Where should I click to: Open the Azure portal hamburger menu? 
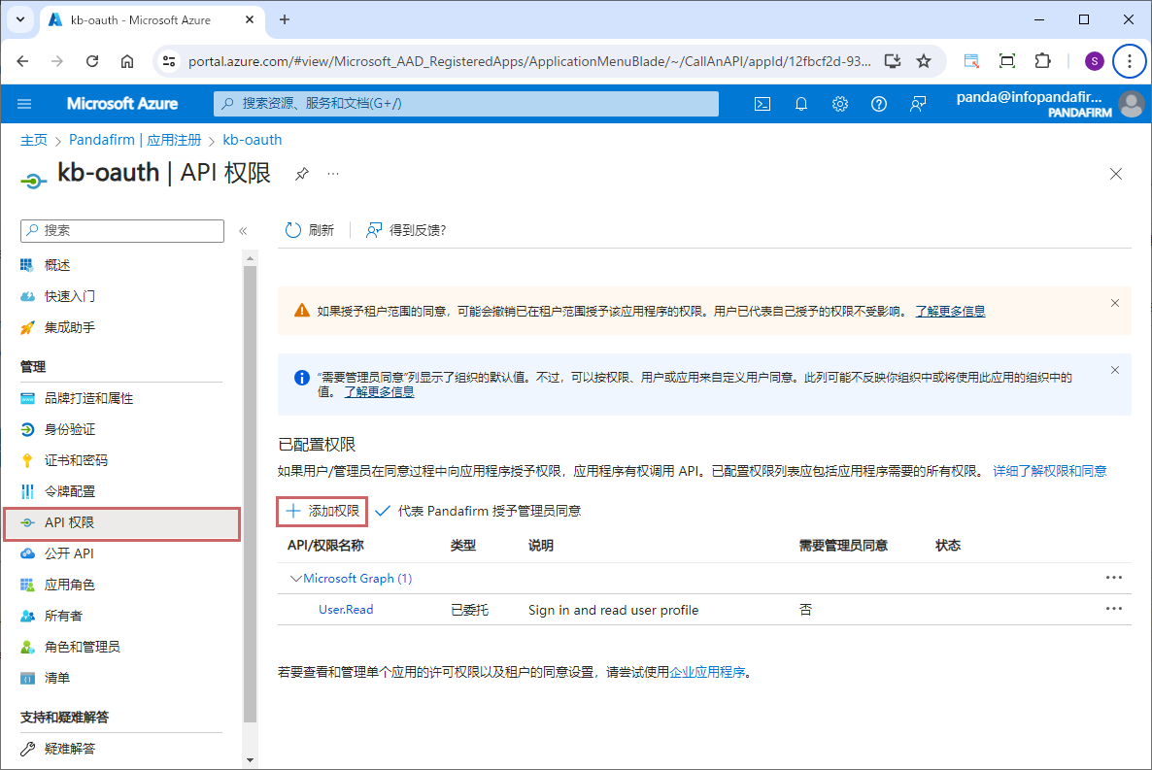(x=24, y=104)
